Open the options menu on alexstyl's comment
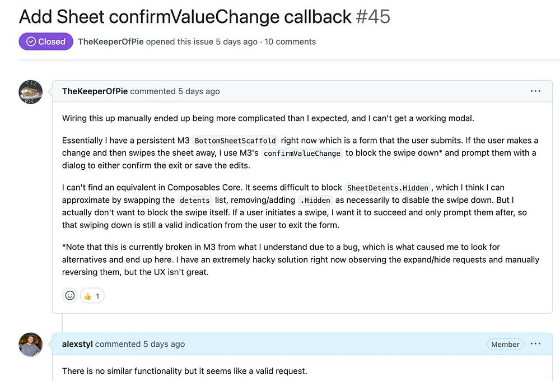This screenshot has height=381, width=560. tap(535, 344)
